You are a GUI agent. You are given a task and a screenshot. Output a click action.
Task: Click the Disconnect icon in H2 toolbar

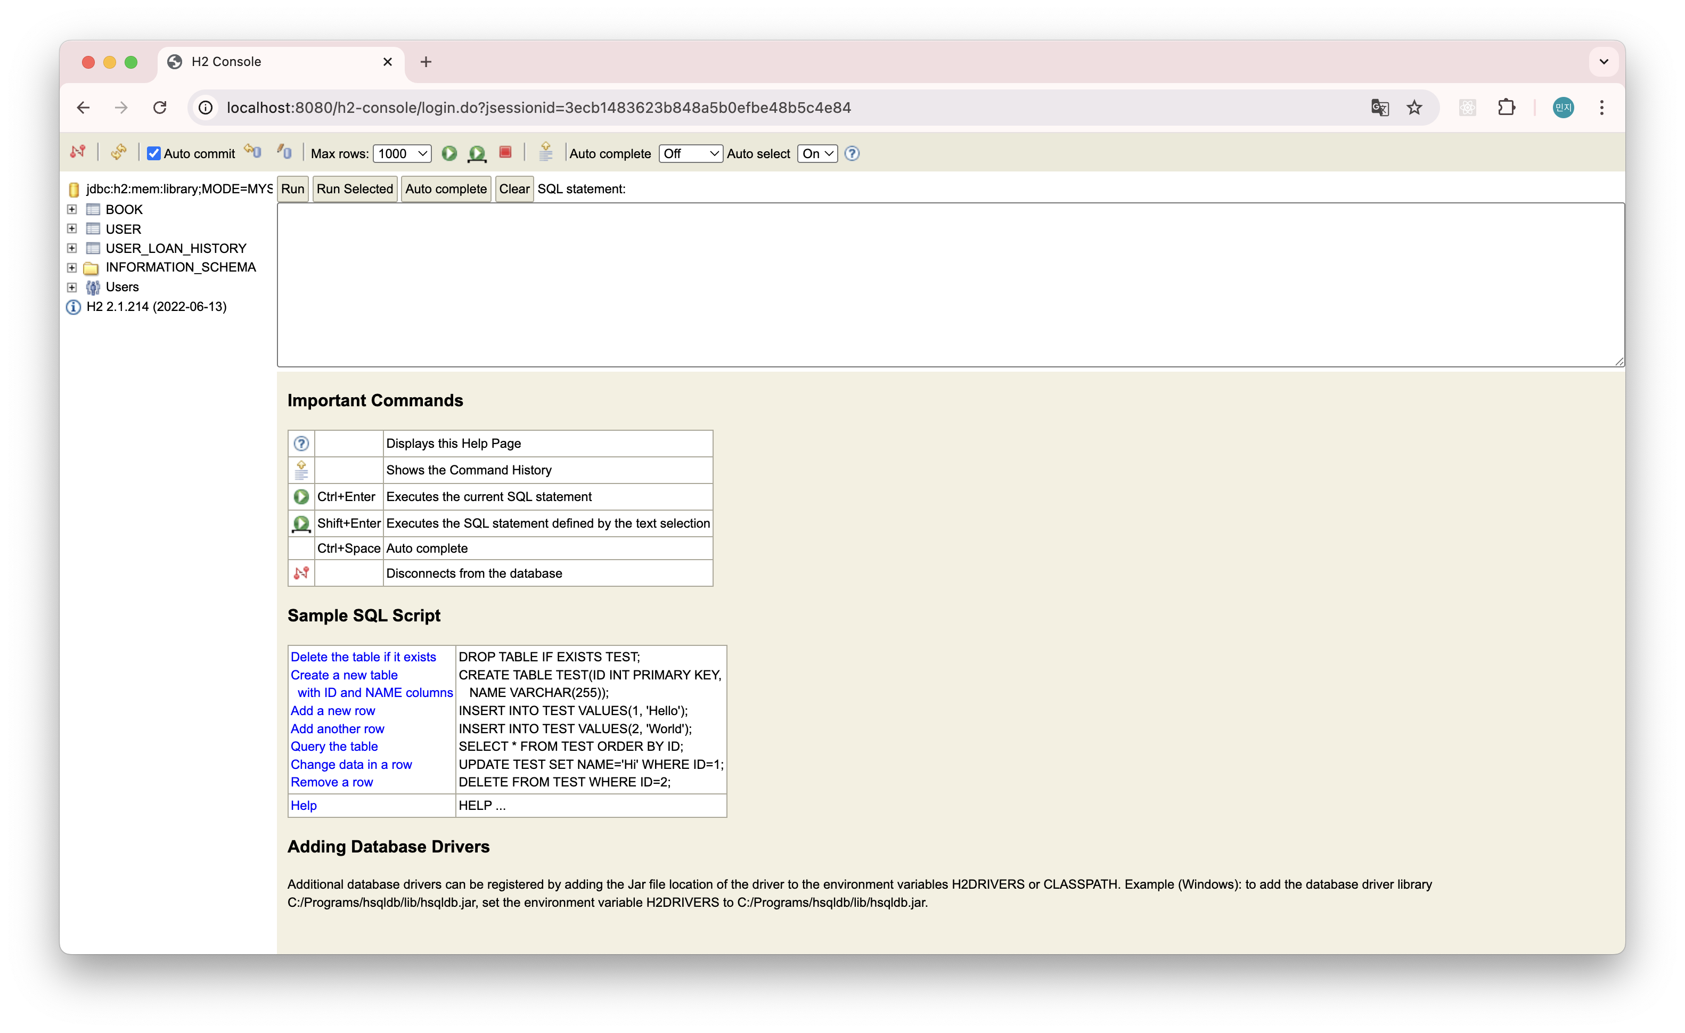click(78, 152)
